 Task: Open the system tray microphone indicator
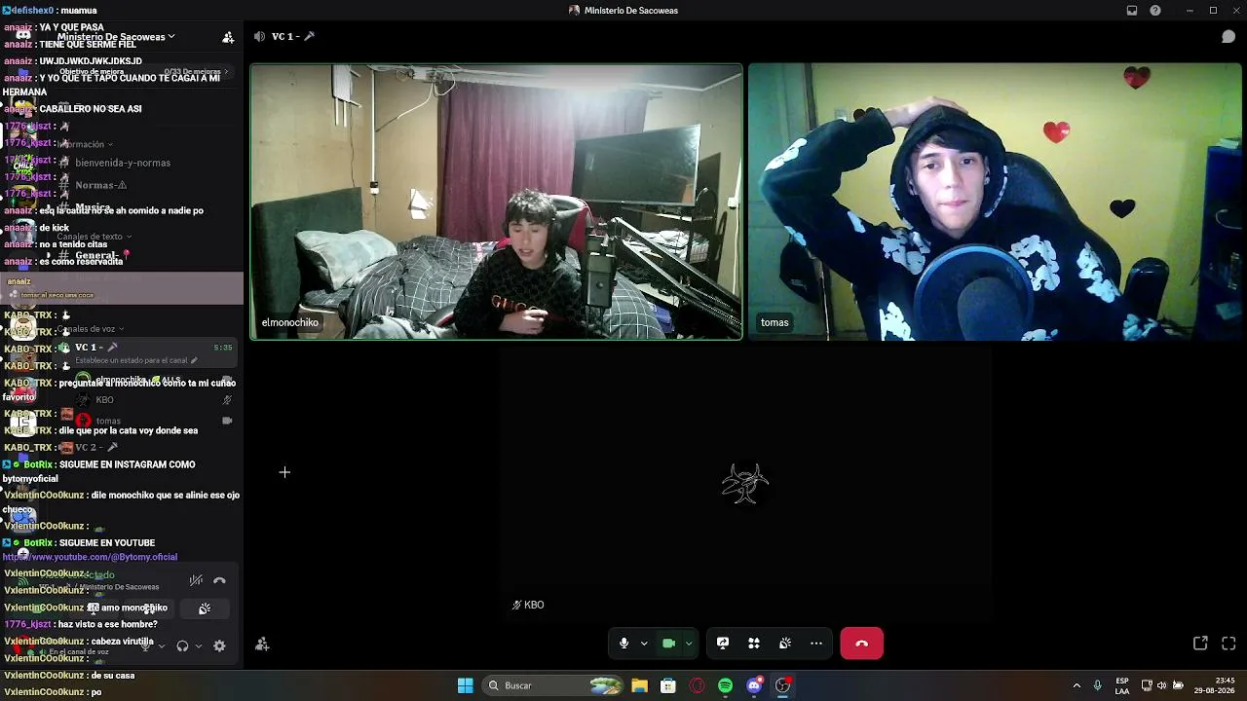1098,685
